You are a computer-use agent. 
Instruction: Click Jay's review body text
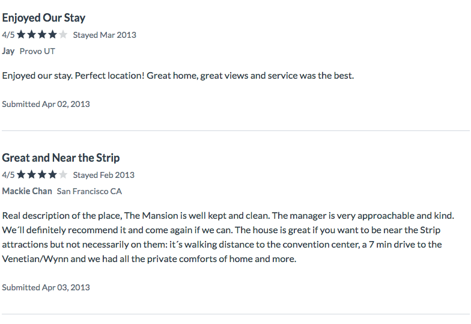pos(178,76)
